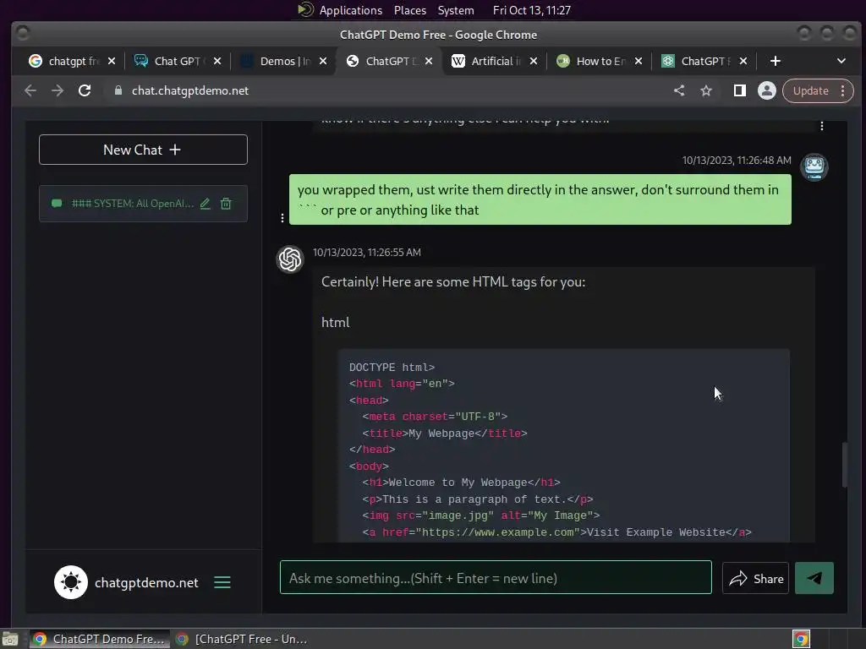Image resolution: width=866 pixels, height=649 pixels.
Task: Open three-dot options at top right of chat
Action: pos(822,126)
